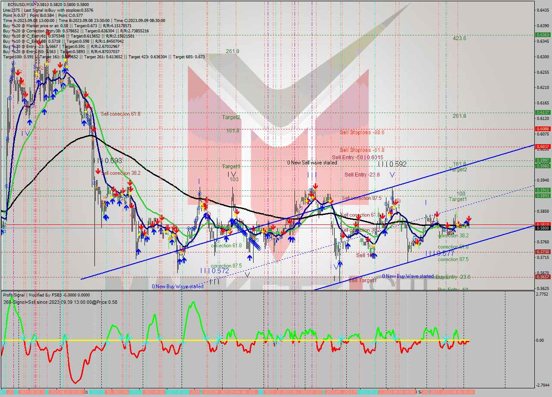The height and width of the screenshot is (397, 552).
Task: Click the current price 0.5800 tag
Action: (x=542, y=228)
